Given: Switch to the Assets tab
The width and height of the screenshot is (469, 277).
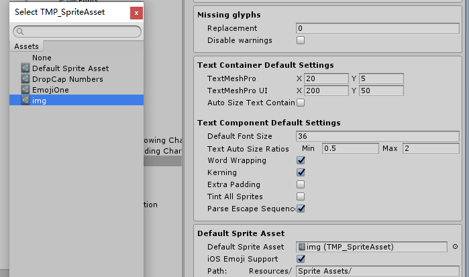Looking at the screenshot, I should coord(26,46).
